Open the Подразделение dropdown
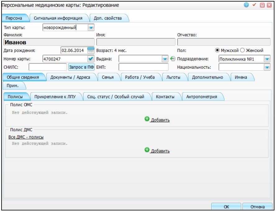Image resolution: width=276 pixels, height=212 pixels. pos(267,59)
